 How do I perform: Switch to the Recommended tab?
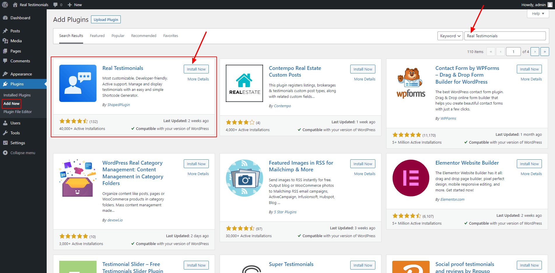click(144, 36)
